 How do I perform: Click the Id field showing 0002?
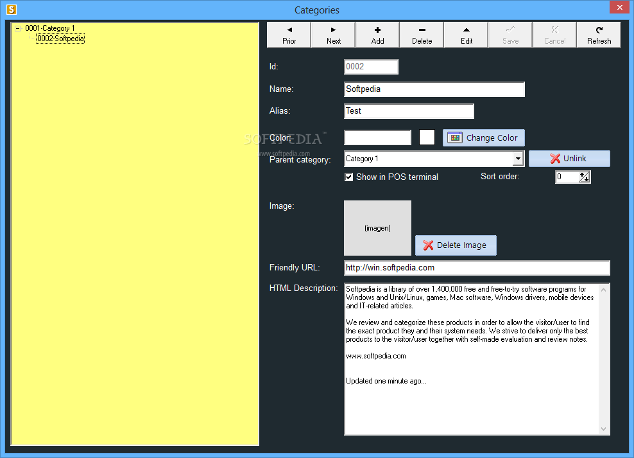(x=371, y=67)
